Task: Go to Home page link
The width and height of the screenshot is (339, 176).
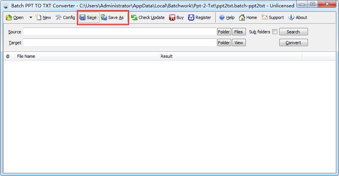Action: [x=248, y=17]
